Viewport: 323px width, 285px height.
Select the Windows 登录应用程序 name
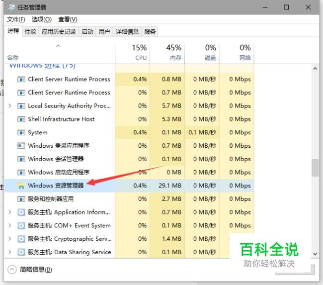(59, 146)
